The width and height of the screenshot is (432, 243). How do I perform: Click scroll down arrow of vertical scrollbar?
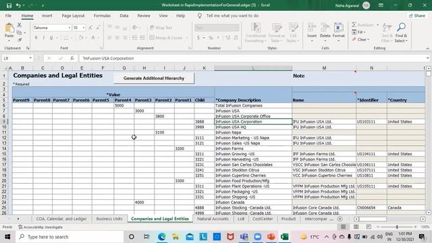coord(429,213)
